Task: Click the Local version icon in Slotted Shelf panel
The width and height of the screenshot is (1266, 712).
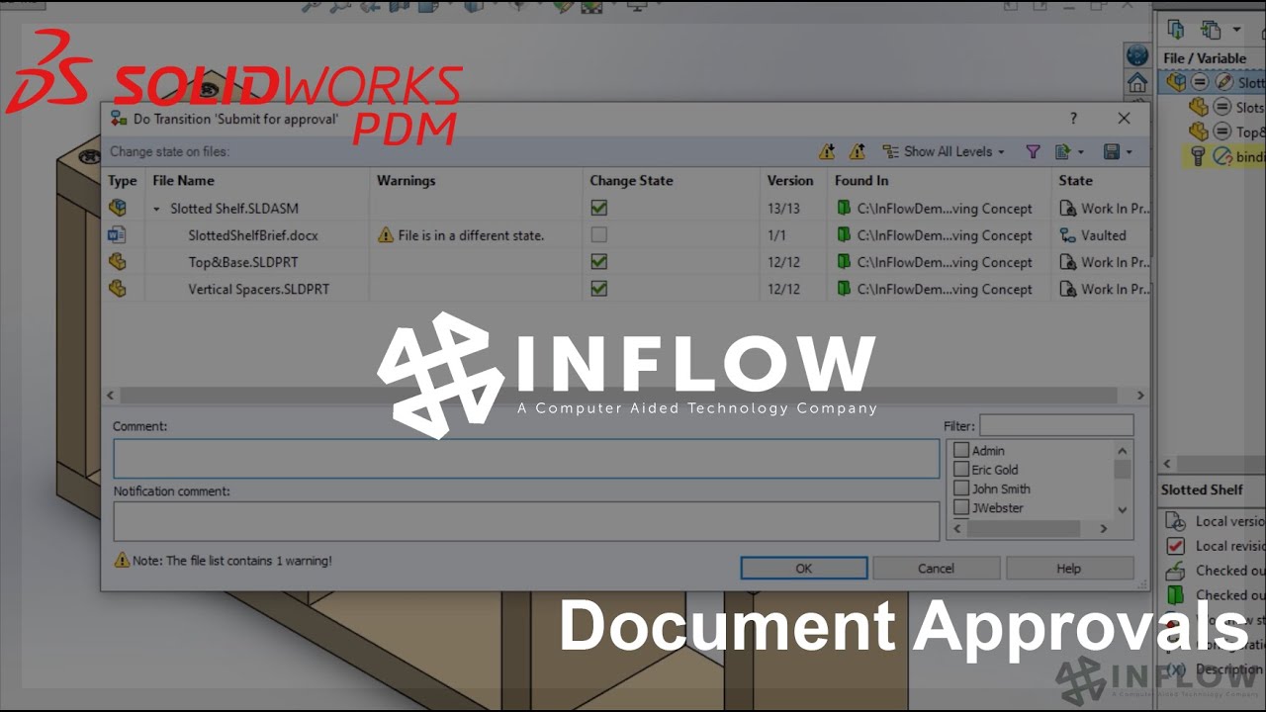Action: 1175,521
